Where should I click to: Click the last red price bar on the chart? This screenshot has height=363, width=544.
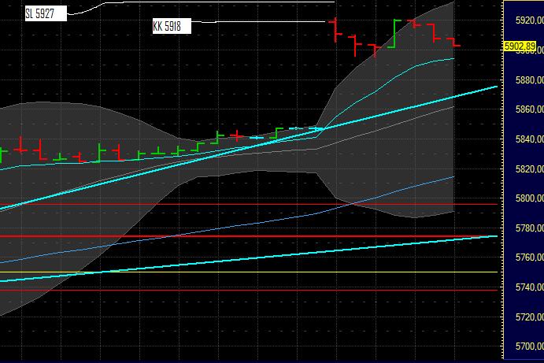[x=454, y=43]
